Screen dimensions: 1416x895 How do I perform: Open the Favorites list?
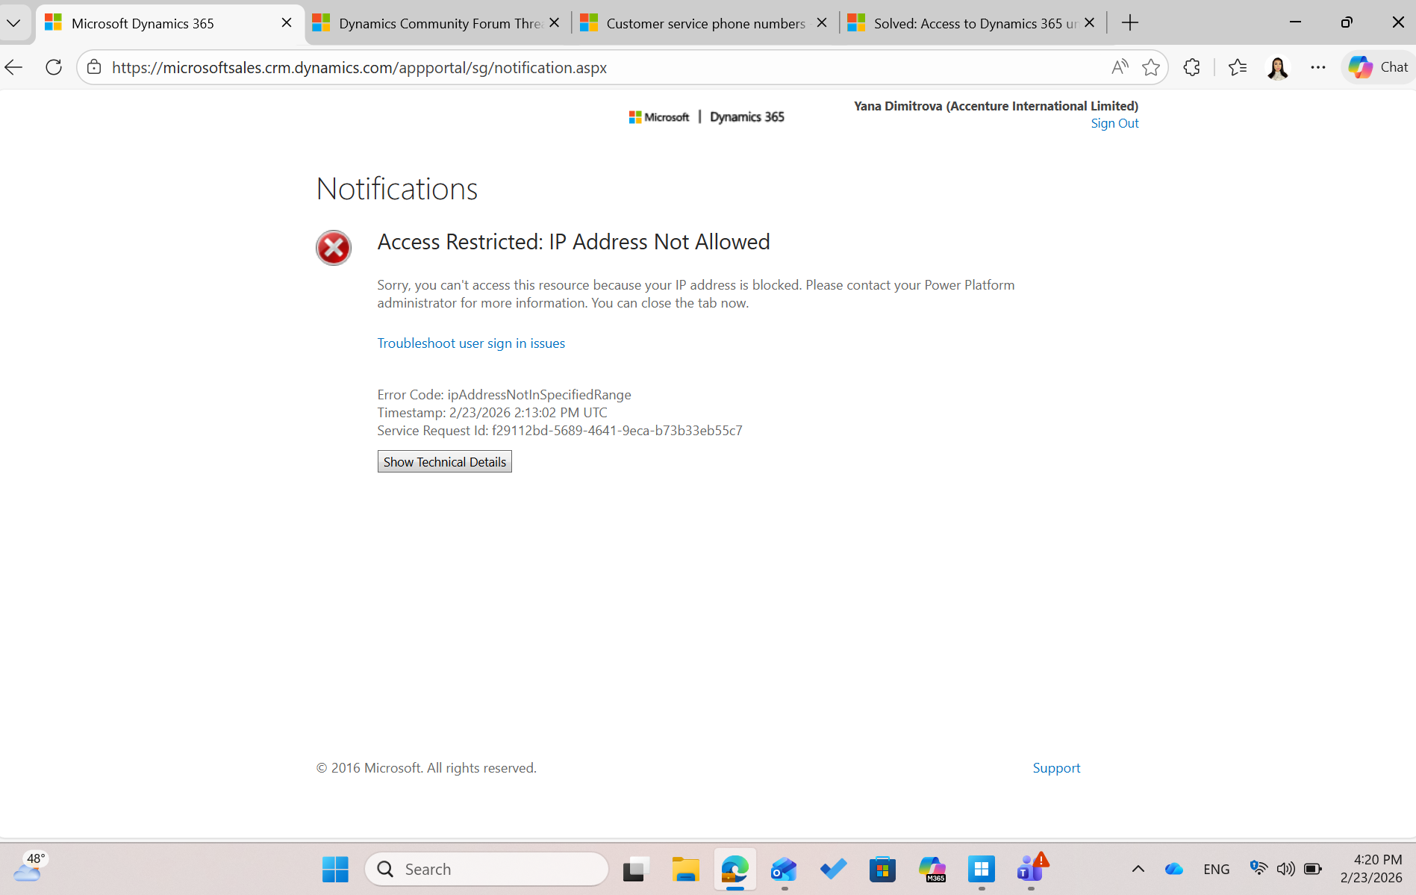(x=1238, y=67)
